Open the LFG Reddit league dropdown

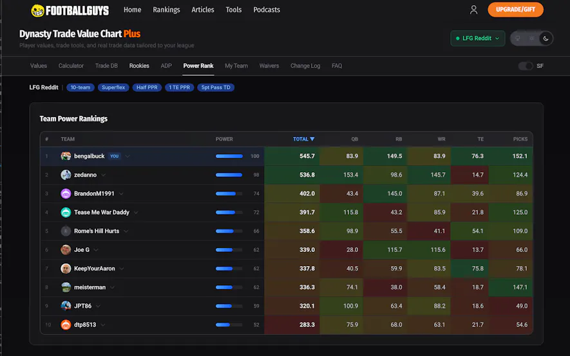477,39
